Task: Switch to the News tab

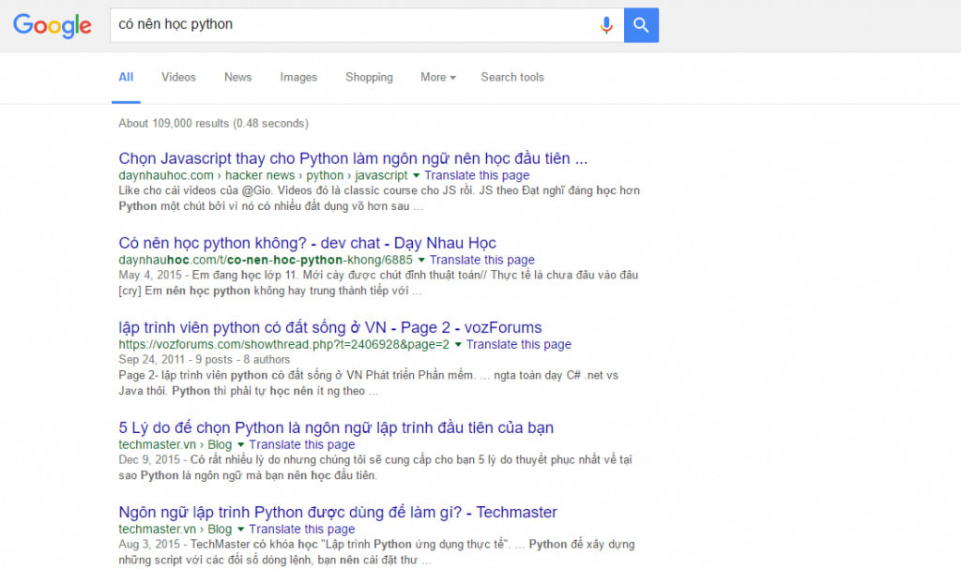Action: click(237, 77)
